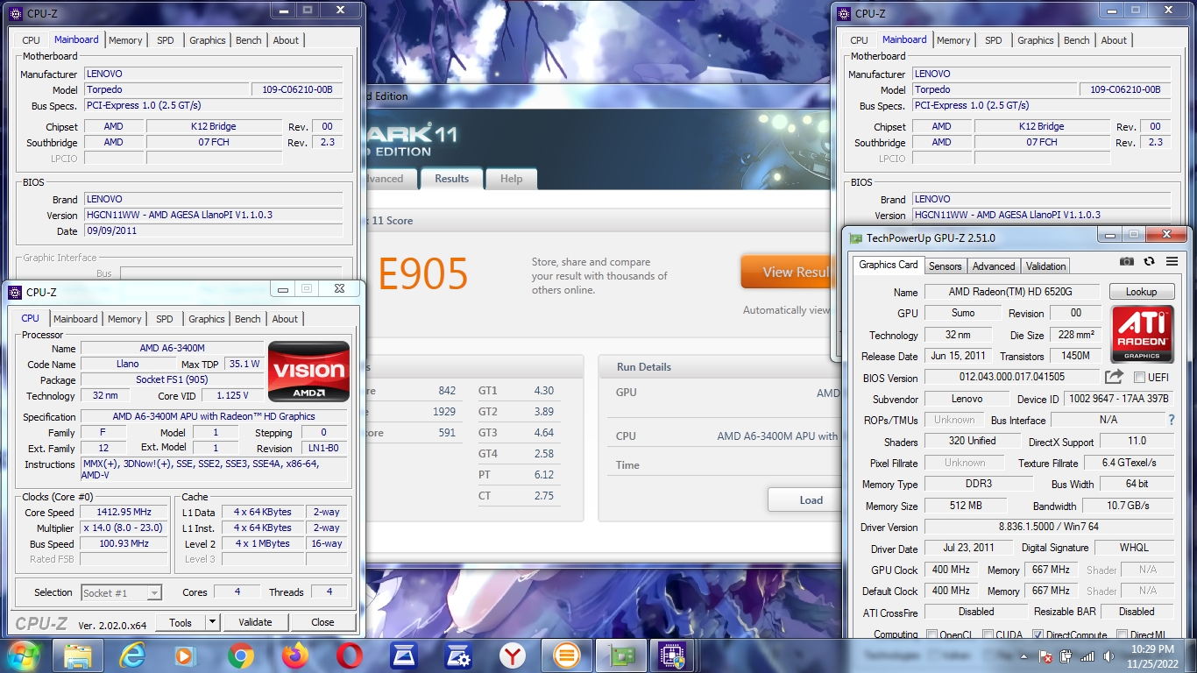Viewport: 1197px width, 673px height.
Task: Select the Graphics Card tab in GPU-Z
Action: coord(889,265)
